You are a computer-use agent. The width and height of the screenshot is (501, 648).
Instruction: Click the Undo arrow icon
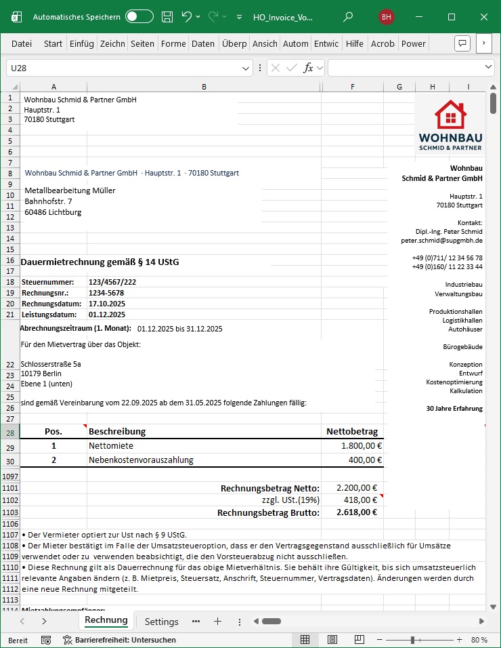(x=187, y=16)
